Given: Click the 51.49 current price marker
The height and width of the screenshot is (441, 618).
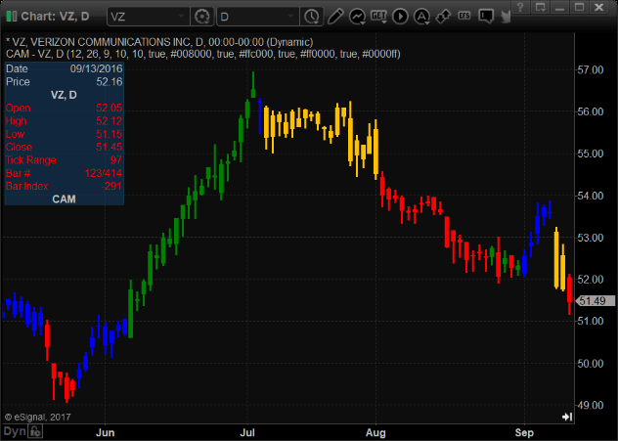Looking at the screenshot, I should click(596, 301).
